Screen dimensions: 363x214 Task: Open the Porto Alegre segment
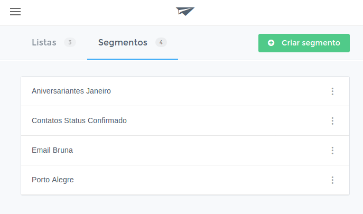[x=53, y=180]
